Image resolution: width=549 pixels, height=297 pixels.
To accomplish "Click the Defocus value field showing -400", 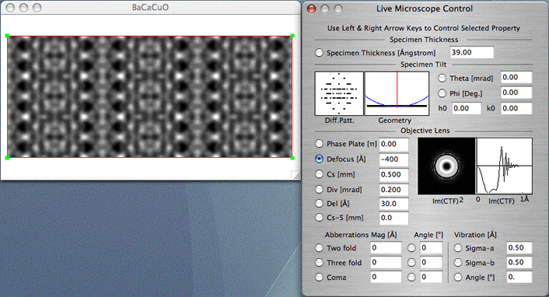I will point(394,159).
